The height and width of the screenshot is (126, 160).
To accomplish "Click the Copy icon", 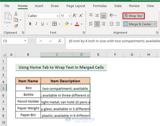I will (16, 20).
